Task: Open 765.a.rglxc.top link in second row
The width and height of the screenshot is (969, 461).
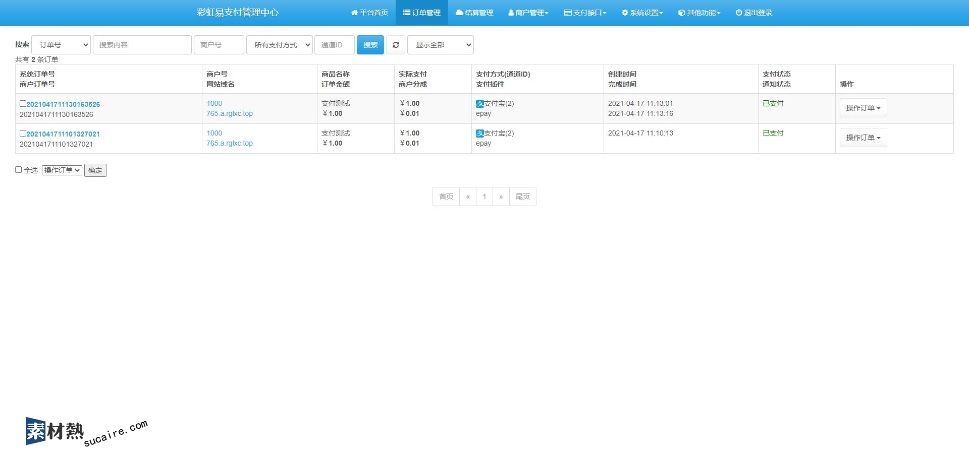Action: point(230,143)
